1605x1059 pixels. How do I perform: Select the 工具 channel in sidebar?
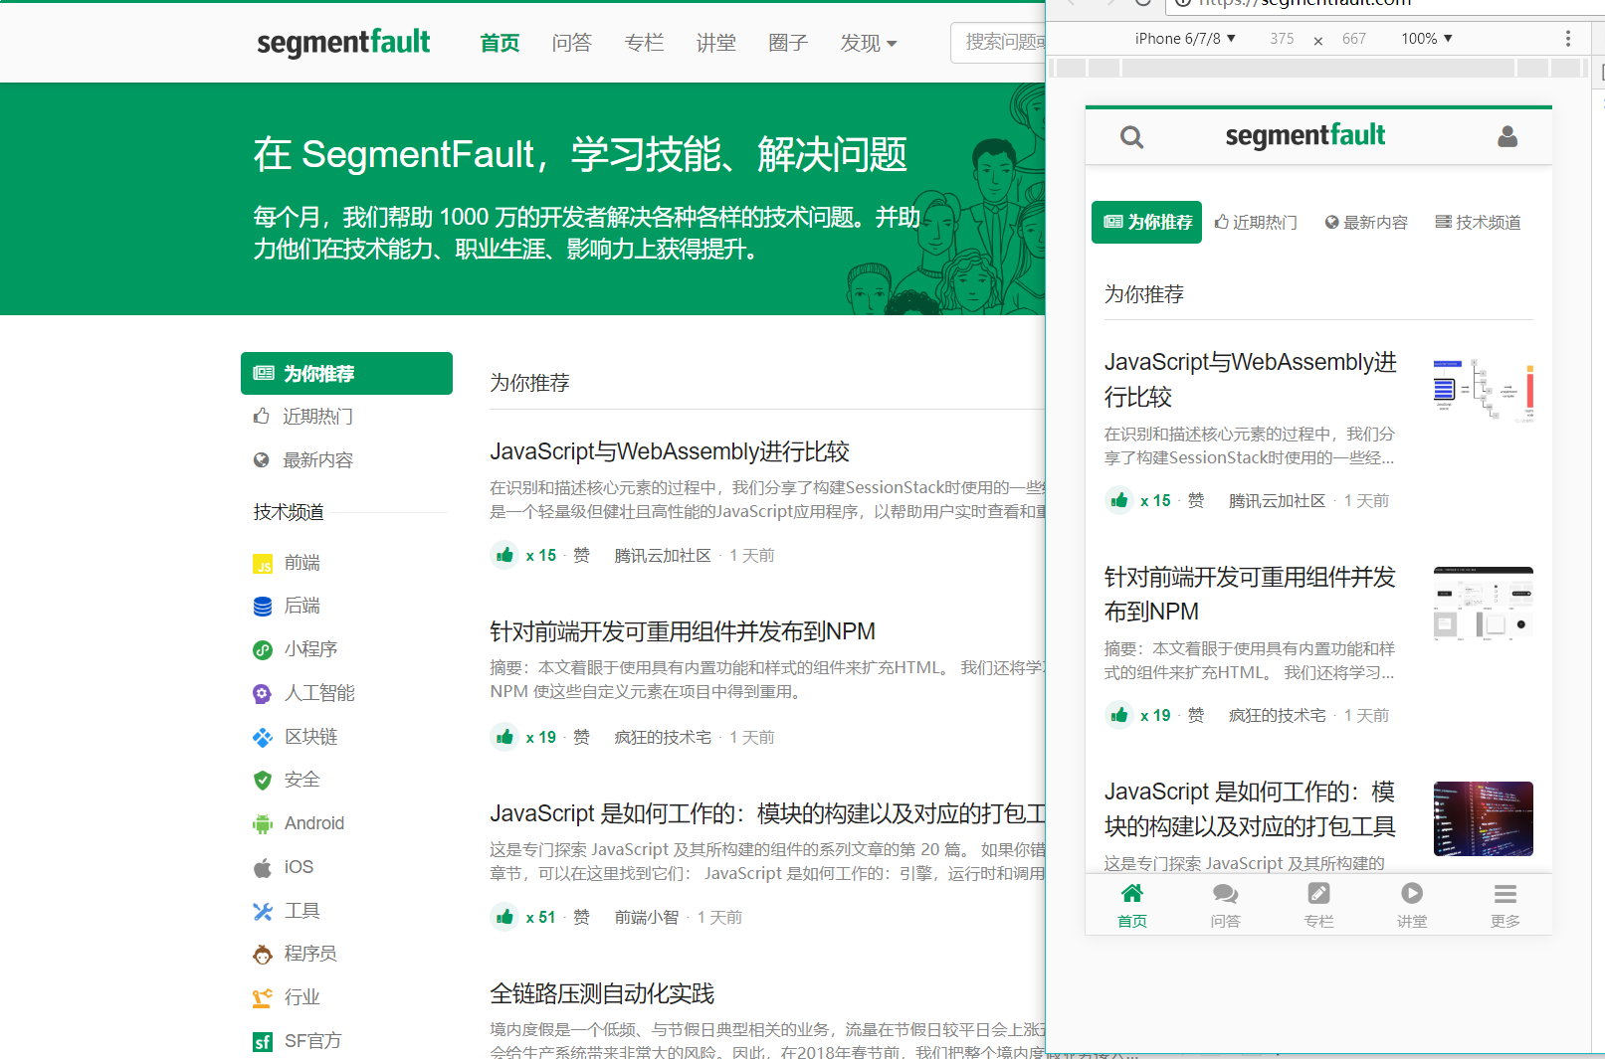[287, 911]
